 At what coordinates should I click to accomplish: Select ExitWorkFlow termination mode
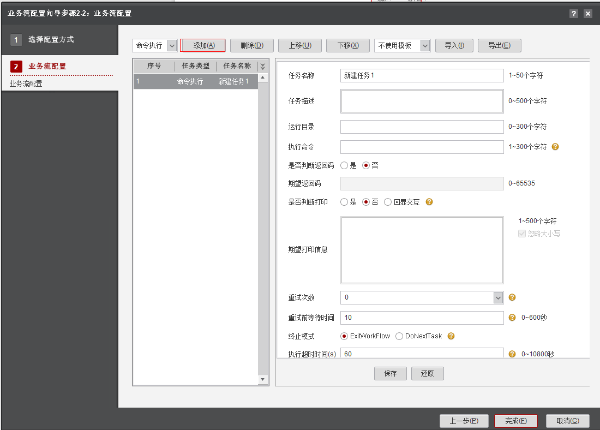[344, 336]
